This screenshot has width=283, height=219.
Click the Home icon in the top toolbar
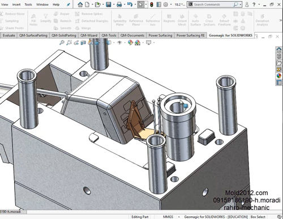[80, 5]
